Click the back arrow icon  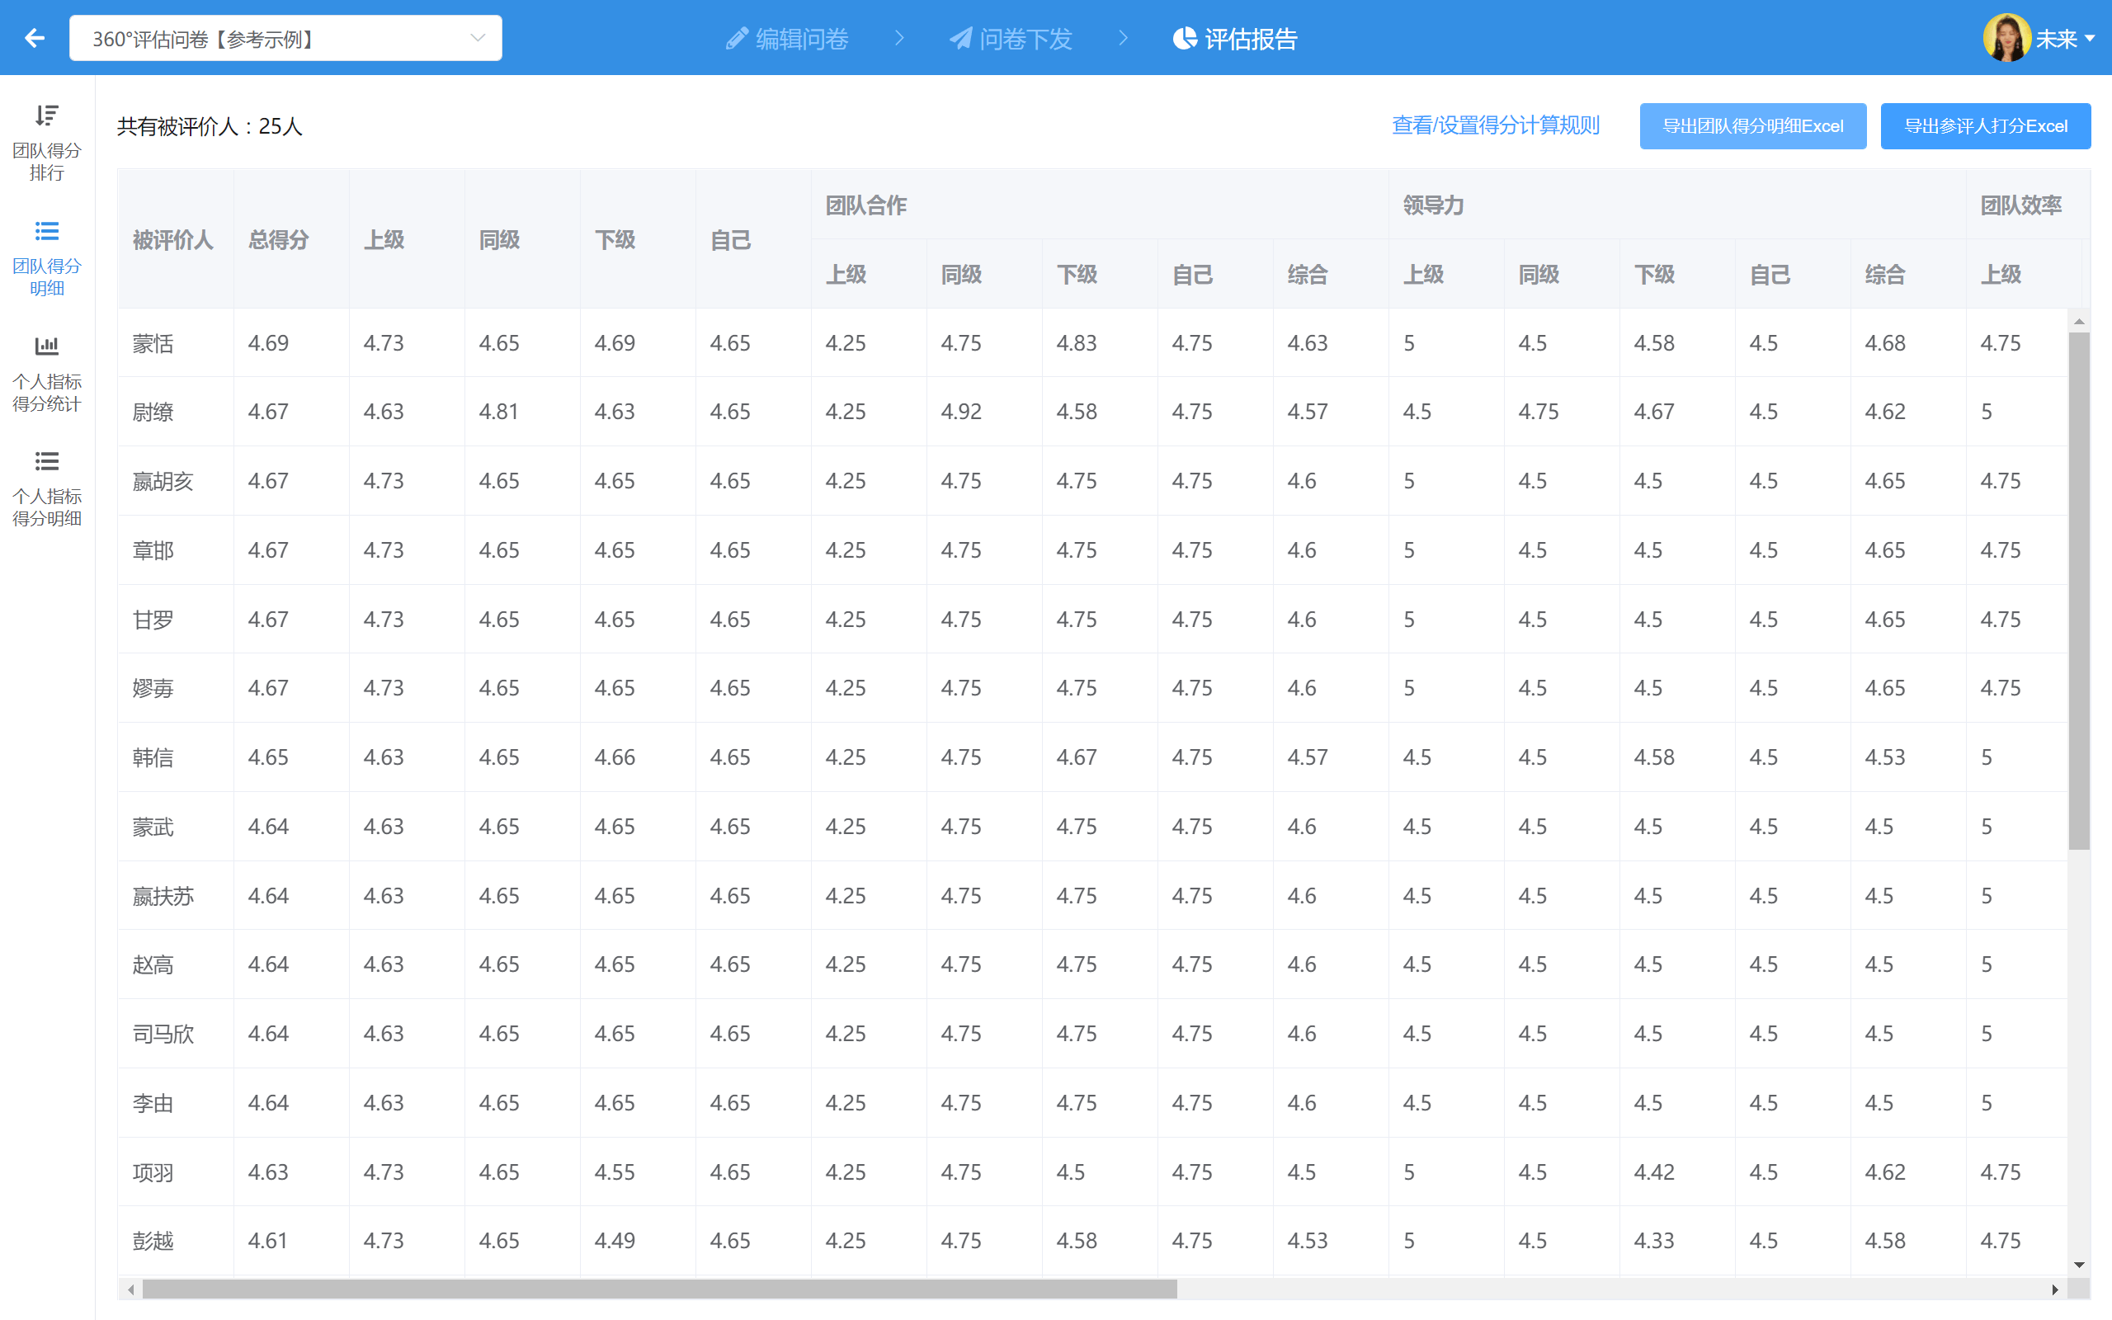tap(35, 38)
